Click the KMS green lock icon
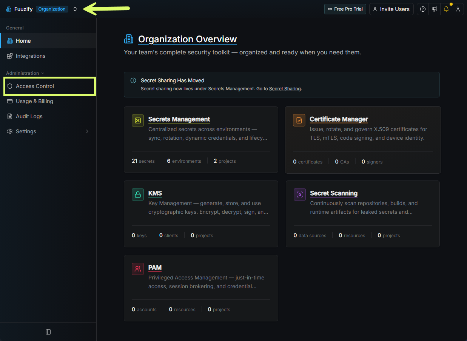Screen dimensions: 467x341 [x=138, y=194]
